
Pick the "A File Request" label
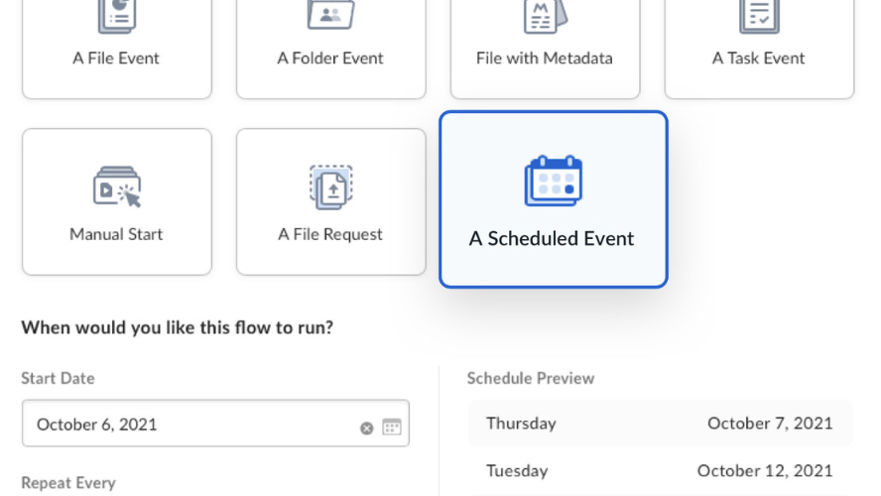coord(330,234)
